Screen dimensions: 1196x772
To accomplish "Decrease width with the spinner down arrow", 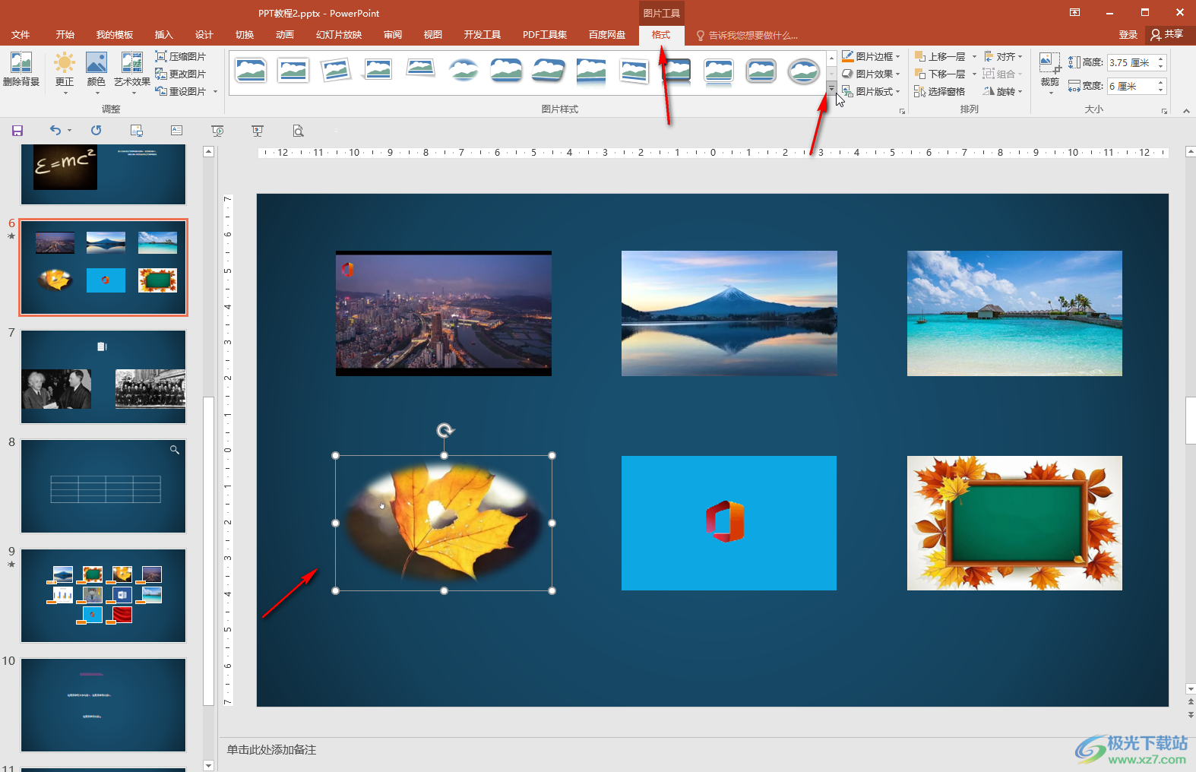I will pos(1161,90).
